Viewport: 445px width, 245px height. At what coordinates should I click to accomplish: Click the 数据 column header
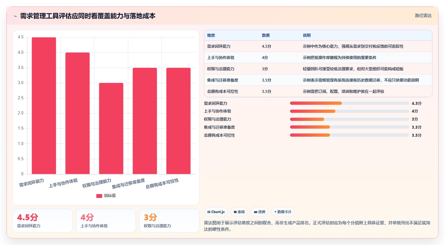266,35
